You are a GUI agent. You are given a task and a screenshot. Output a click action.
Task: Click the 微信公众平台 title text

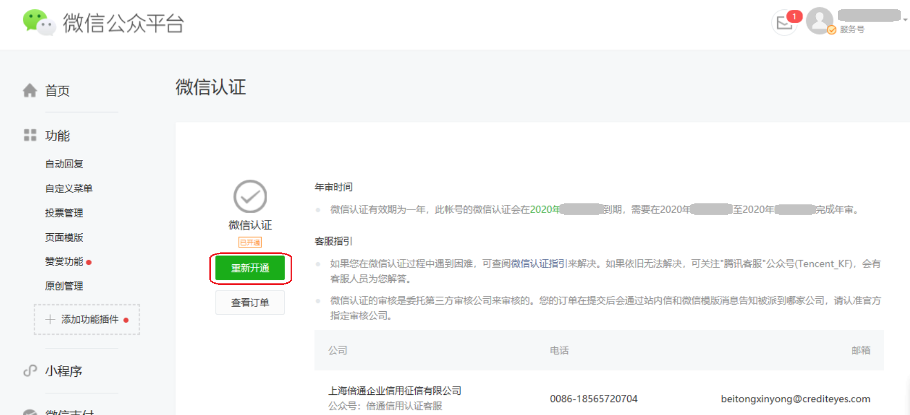point(124,23)
